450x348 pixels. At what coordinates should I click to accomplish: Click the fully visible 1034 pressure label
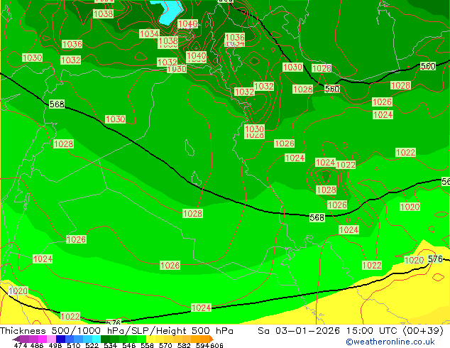(149, 34)
